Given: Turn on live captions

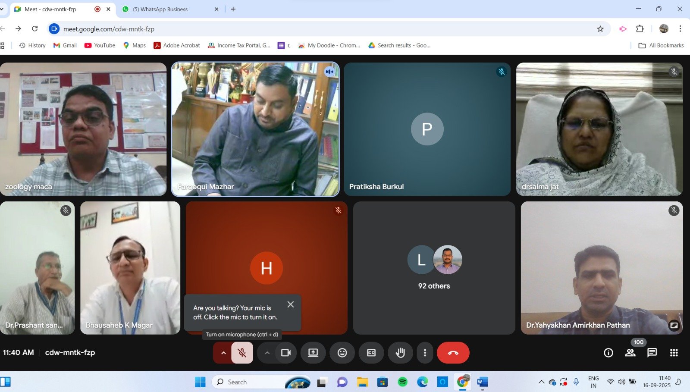Looking at the screenshot, I should tap(371, 352).
